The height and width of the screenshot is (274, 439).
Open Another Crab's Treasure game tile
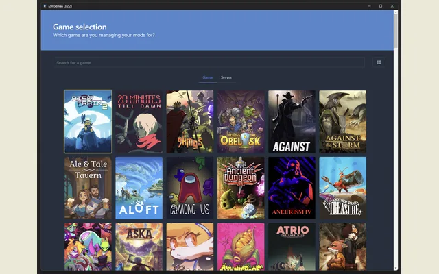coord(343,188)
